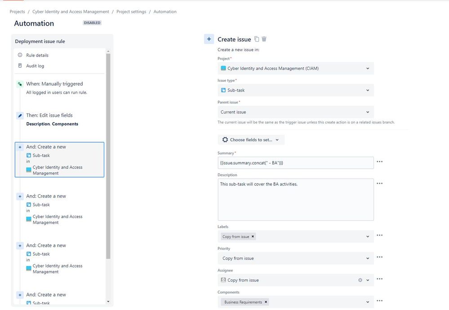
Task: Remove the Copy from issue label chip
Action: 253,236
